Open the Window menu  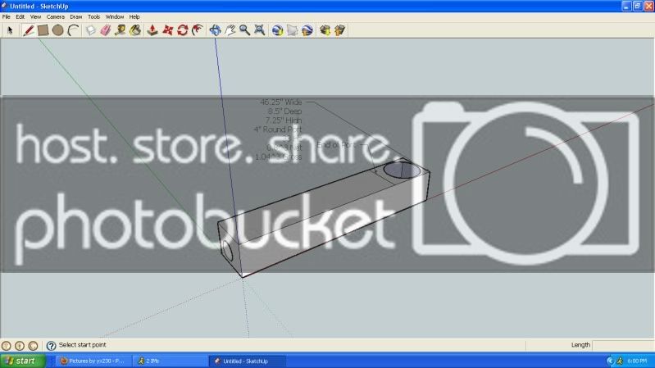point(115,16)
